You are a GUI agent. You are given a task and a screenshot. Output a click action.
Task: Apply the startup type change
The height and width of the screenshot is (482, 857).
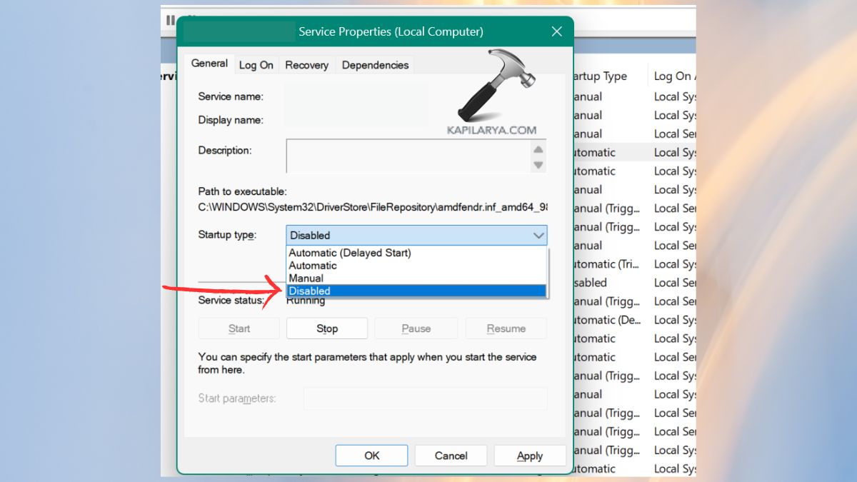[x=530, y=455]
